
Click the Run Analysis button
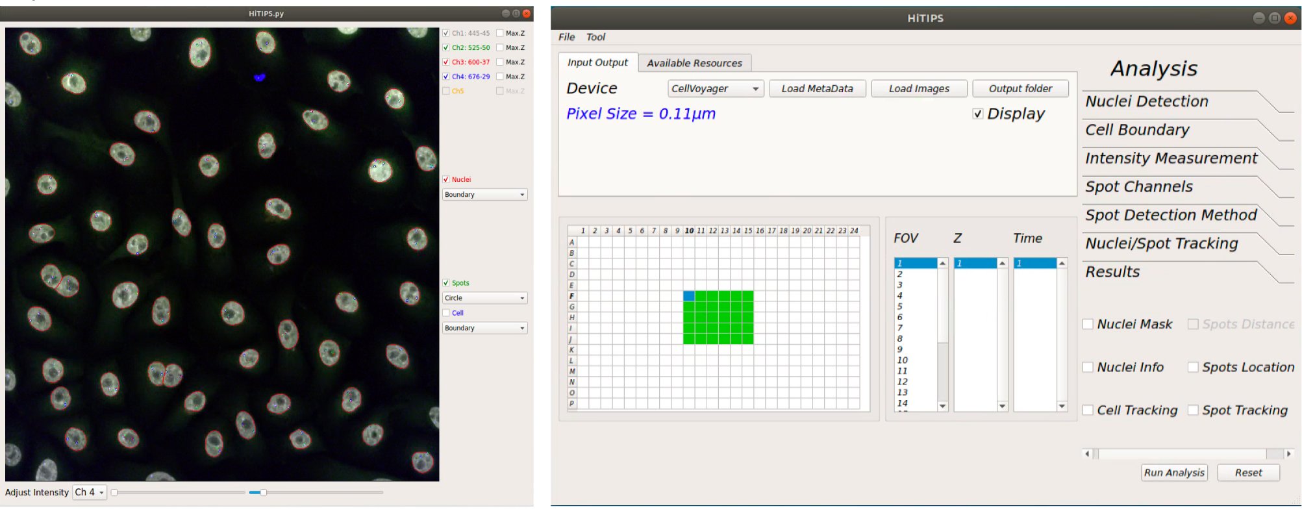tap(1174, 473)
